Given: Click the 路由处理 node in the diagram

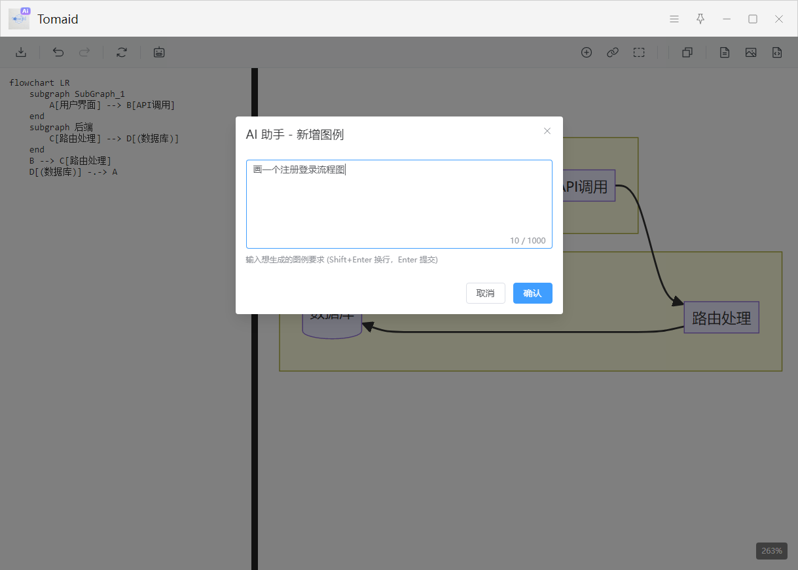Looking at the screenshot, I should 721,318.
